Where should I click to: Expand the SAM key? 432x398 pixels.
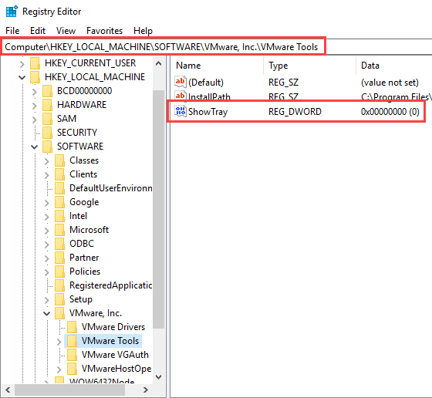pyautogui.click(x=35, y=120)
